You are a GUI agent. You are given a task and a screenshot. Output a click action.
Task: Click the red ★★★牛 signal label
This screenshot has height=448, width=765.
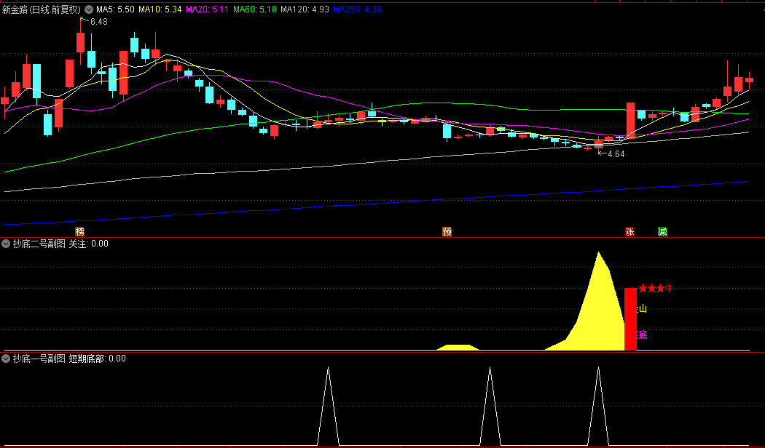click(655, 289)
